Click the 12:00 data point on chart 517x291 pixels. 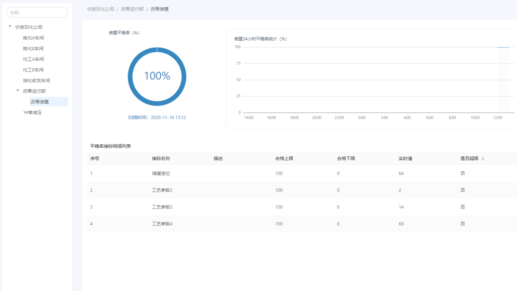(x=503, y=47)
